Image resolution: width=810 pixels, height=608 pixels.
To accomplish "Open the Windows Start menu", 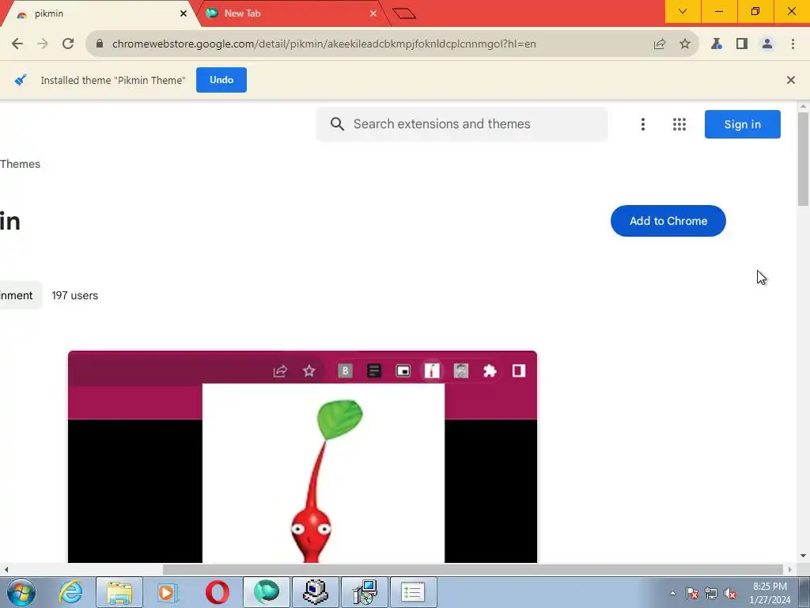I will pos(21,592).
